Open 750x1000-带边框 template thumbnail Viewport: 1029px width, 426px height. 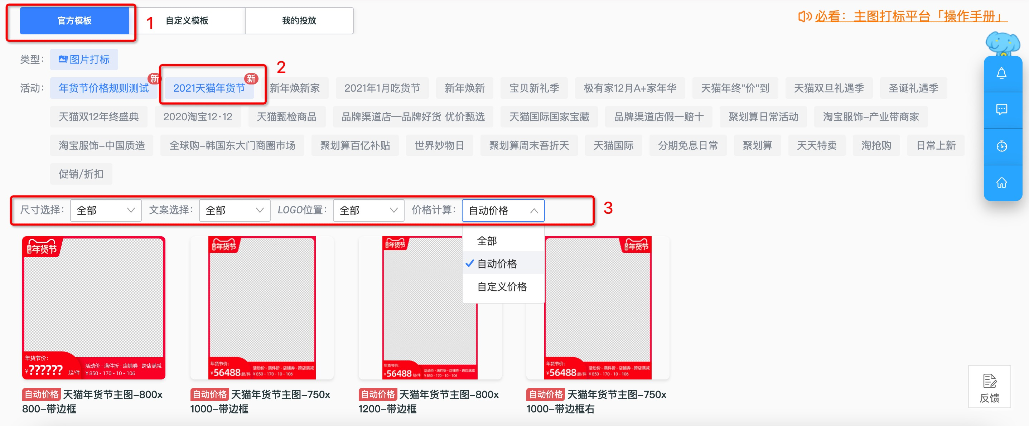pyautogui.click(x=262, y=308)
